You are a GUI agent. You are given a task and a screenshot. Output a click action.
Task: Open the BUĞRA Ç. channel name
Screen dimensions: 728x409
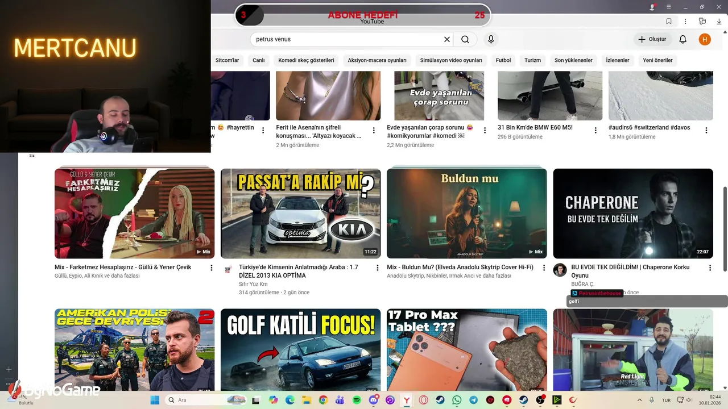click(x=582, y=284)
